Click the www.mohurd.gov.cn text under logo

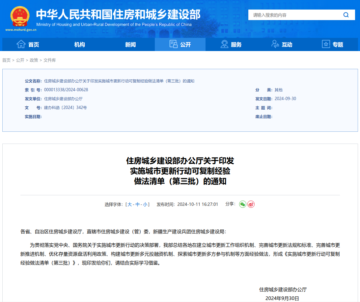click(21, 30)
